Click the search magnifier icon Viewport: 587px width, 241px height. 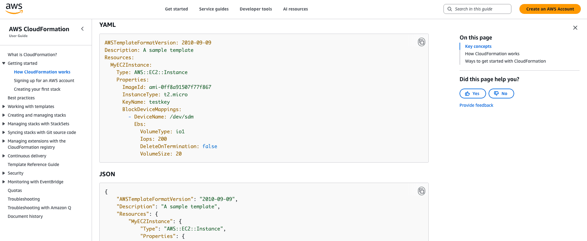450,9
